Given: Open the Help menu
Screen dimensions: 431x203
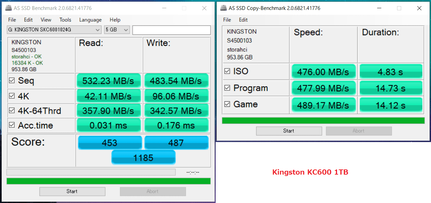Looking at the screenshot, I should pyautogui.click(x=115, y=20).
